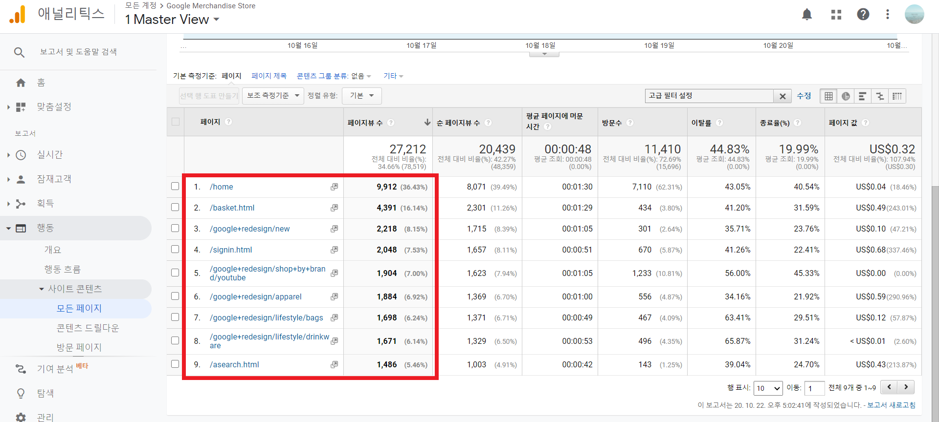Open the /google+redesign/lifestyle/bags page link
The height and width of the screenshot is (422, 939).
[x=267, y=317]
